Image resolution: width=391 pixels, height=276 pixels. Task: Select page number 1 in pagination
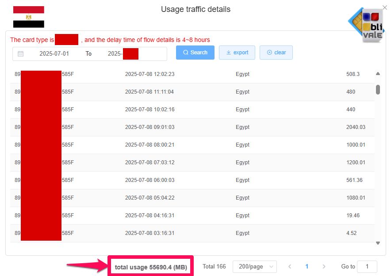(x=307, y=266)
